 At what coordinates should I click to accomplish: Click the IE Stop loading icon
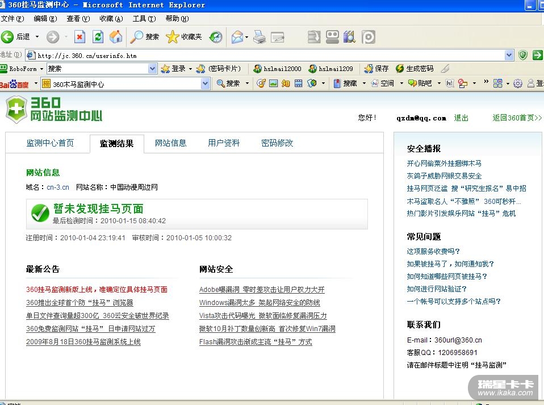(79, 37)
